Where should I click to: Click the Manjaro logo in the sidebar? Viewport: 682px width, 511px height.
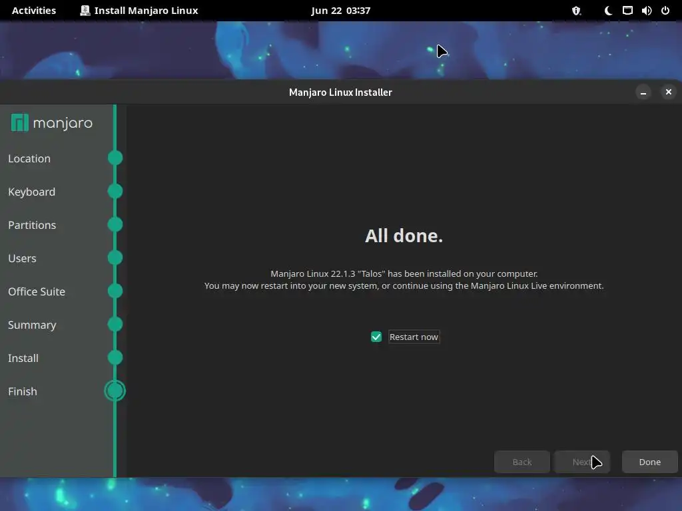pos(51,123)
